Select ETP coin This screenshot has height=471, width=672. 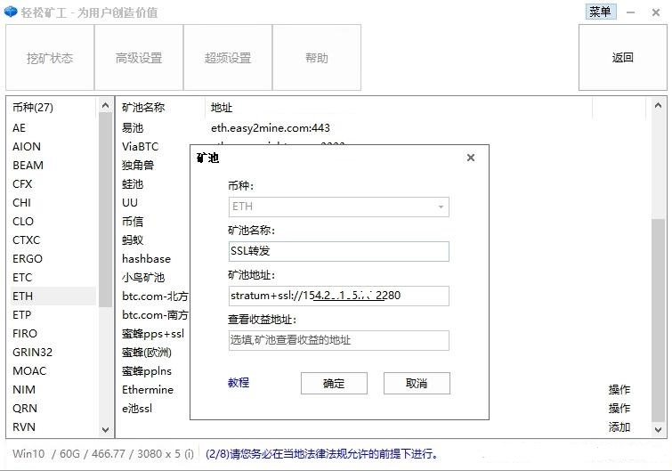pyautogui.click(x=22, y=315)
